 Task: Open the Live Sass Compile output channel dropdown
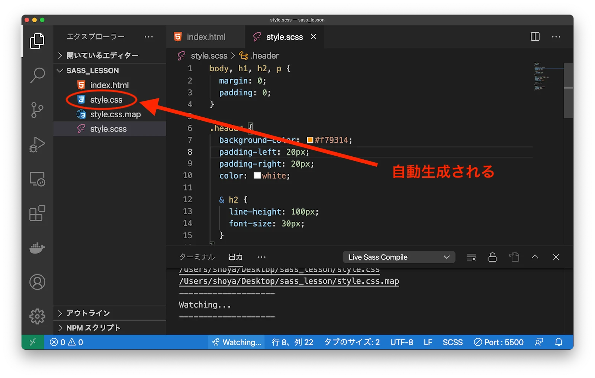coord(399,257)
